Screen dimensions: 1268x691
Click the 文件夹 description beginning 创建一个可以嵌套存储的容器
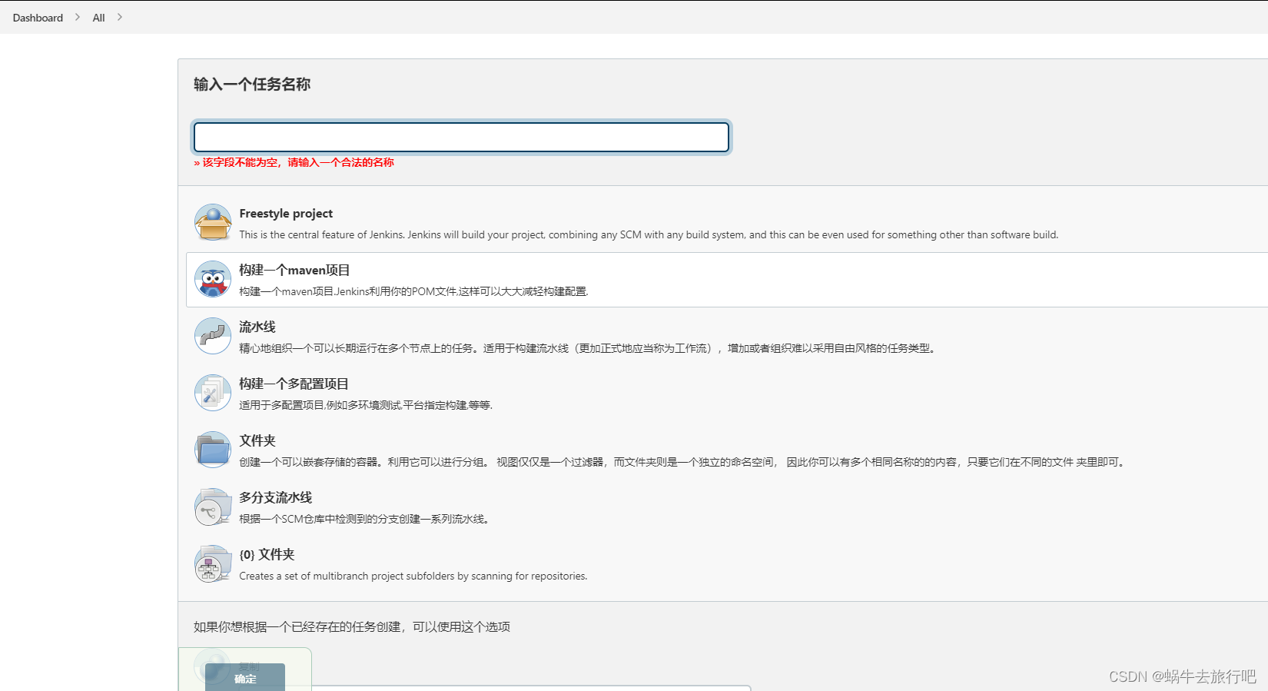click(x=683, y=463)
